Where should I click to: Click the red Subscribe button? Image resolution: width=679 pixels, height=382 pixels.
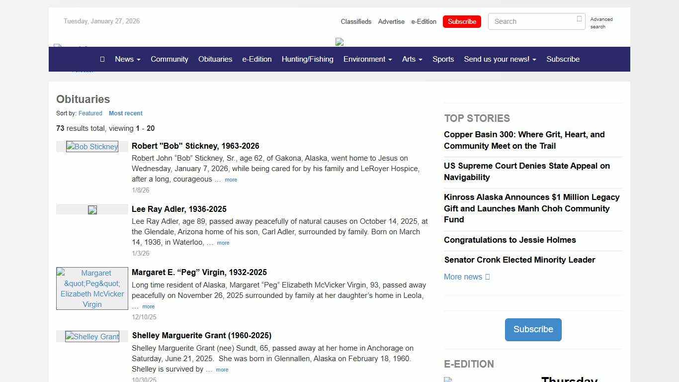462,21
